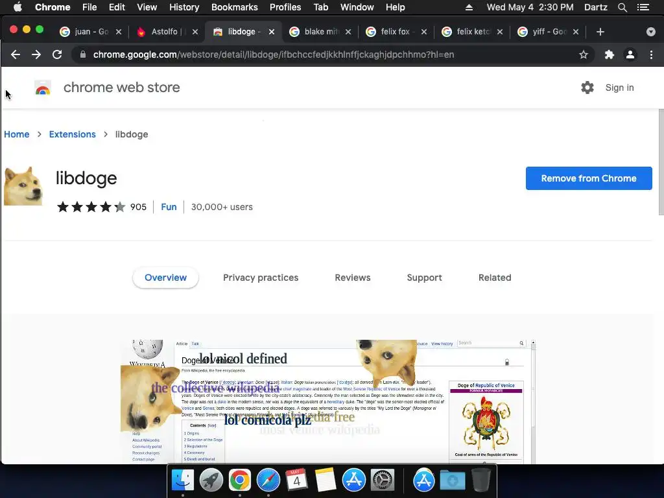Open Spotlight search in the menu bar
664x498 pixels.
[622, 7]
